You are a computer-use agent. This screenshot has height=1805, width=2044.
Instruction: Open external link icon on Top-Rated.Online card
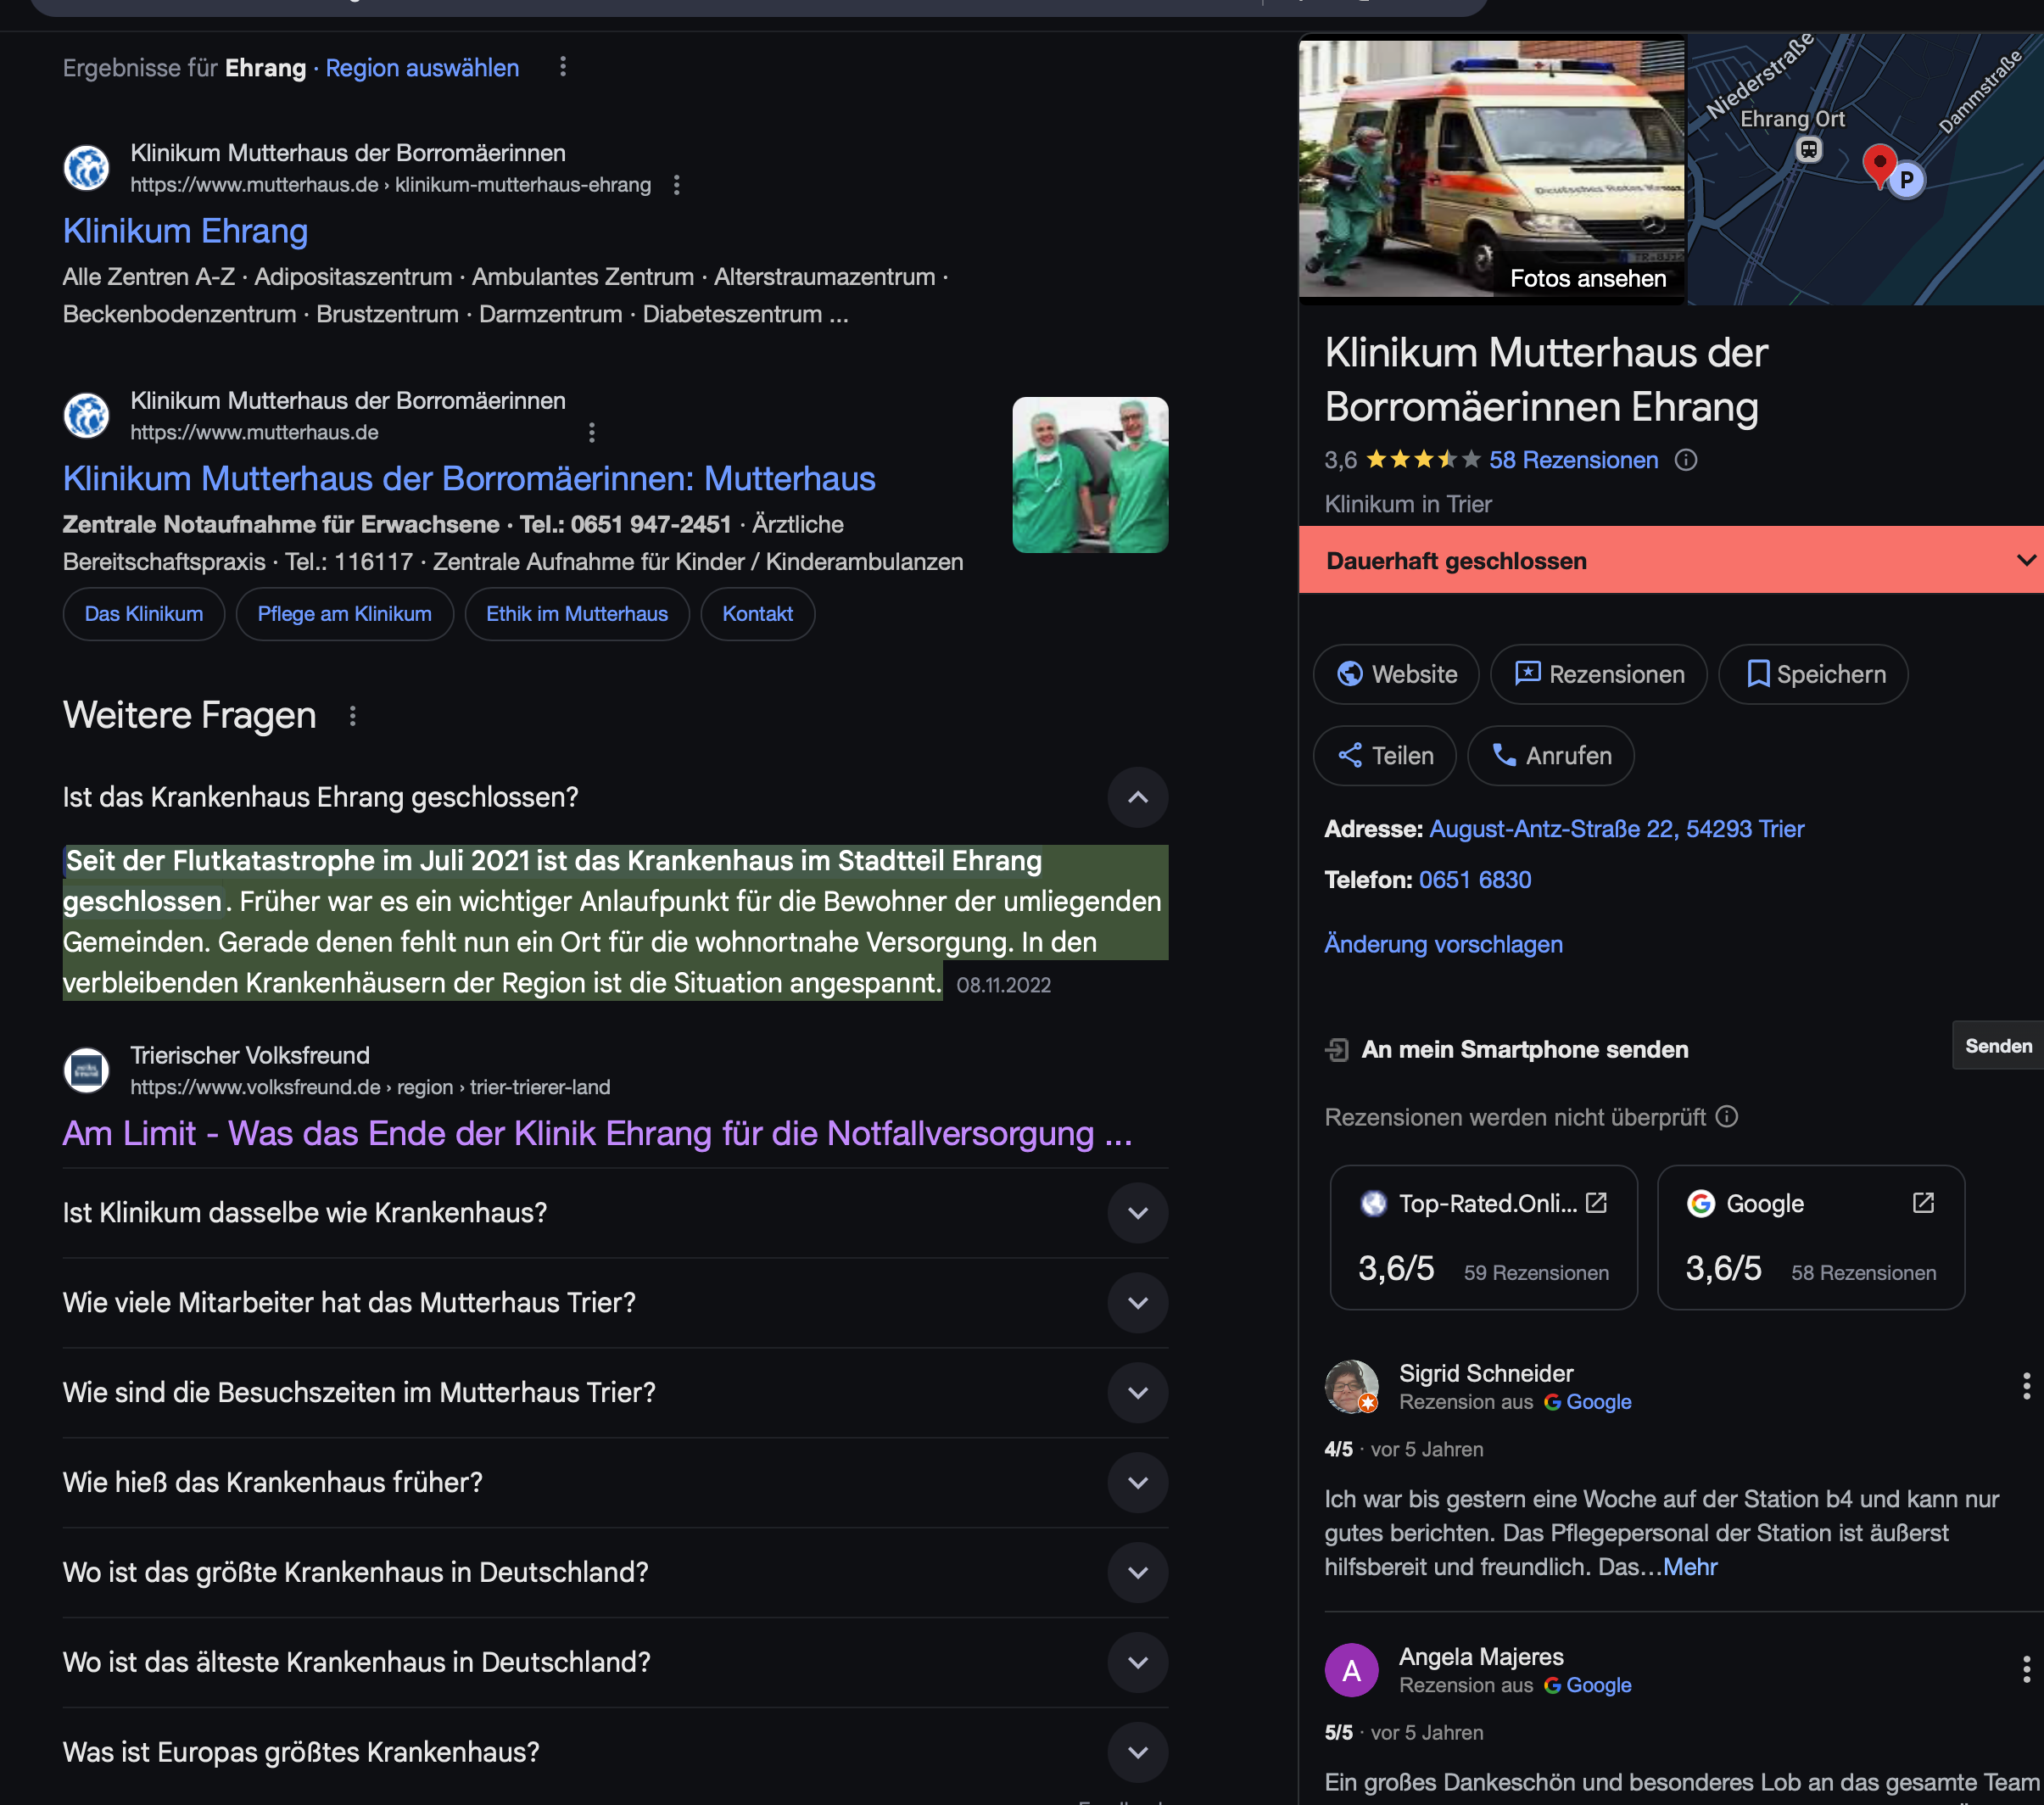pyautogui.click(x=1596, y=1203)
